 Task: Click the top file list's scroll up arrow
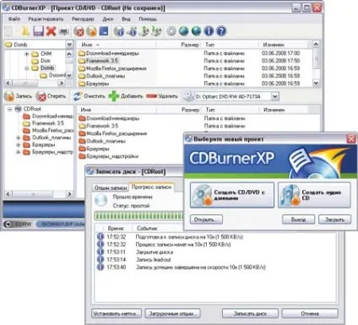[316, 44]
